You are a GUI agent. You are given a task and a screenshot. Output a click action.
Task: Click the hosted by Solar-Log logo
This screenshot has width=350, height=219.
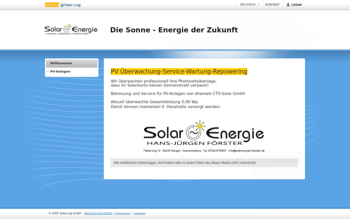point(63,5)
